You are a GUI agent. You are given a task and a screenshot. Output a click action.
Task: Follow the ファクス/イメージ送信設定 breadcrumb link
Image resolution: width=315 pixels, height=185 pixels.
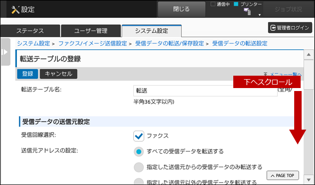pyautogui.click(x=93, y=44)
